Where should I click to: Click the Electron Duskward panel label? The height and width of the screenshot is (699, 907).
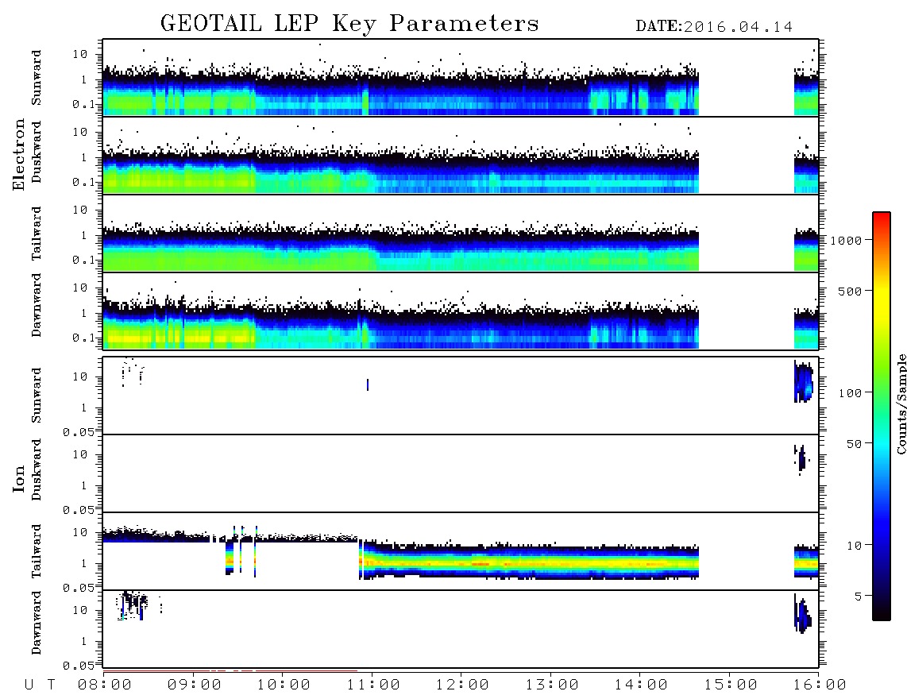point(37,153)
